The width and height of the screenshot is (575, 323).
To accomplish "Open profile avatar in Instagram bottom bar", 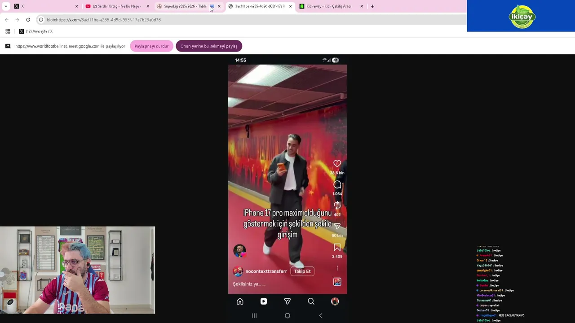I will point(335,301).
